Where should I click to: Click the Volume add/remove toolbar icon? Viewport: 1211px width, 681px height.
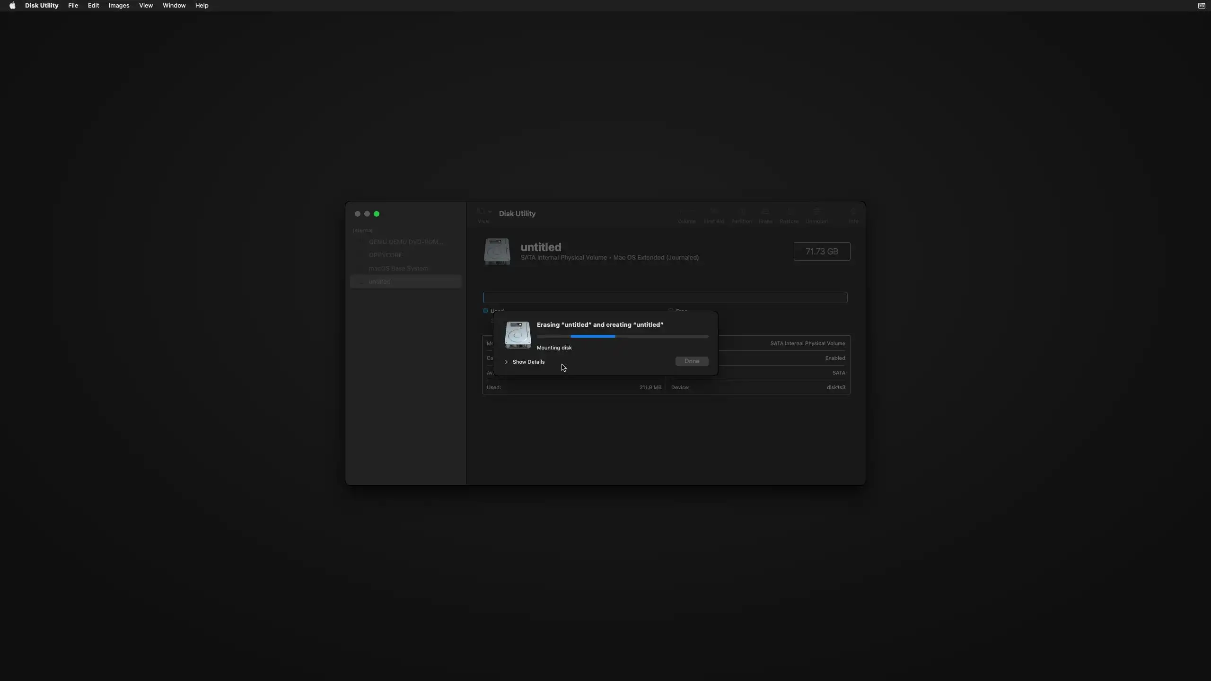[686, 212]
